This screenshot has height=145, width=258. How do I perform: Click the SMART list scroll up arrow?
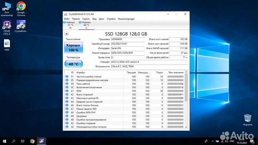186,72
